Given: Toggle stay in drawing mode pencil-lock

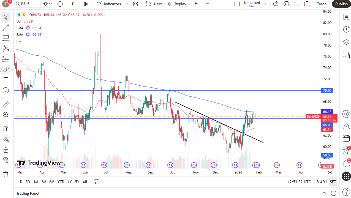Looking at the screenshot, I should (x=6, y=139).
